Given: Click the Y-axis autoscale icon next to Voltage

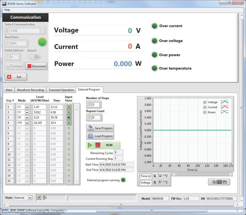Looking at the screenshot, I should 160,182.
